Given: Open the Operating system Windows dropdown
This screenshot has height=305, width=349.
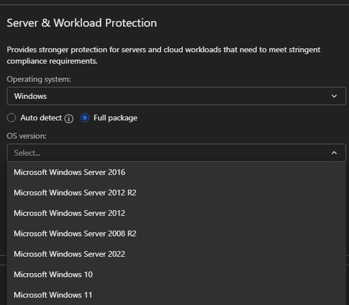Looking at the screenshot, I should click(x=171, y=96).
